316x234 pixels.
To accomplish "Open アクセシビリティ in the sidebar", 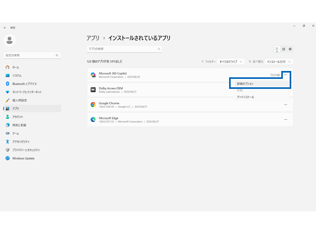I will [x=32, y=141].
